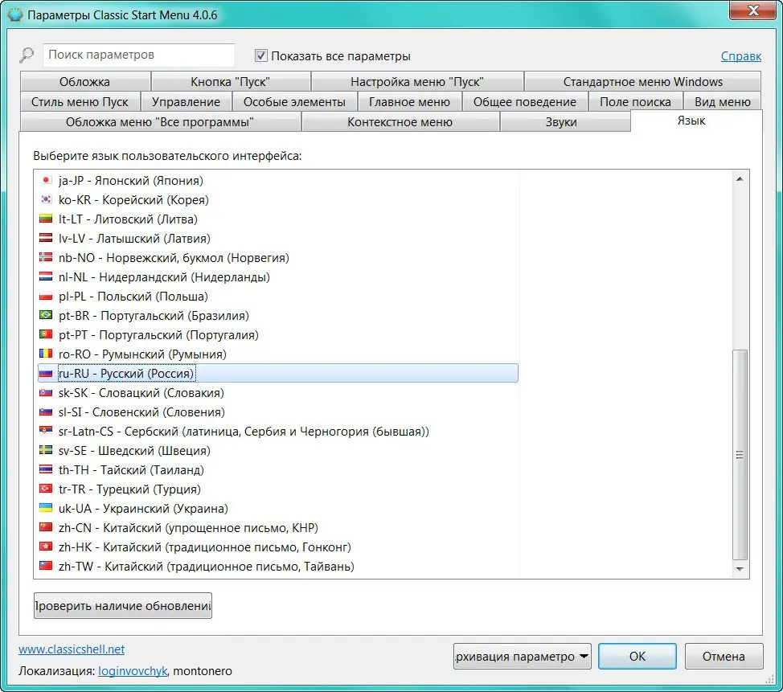Screen dimensions: 783x692
Task: Click the Taiwan flag icon for zh-TW
Action: (x=46, y=566)
